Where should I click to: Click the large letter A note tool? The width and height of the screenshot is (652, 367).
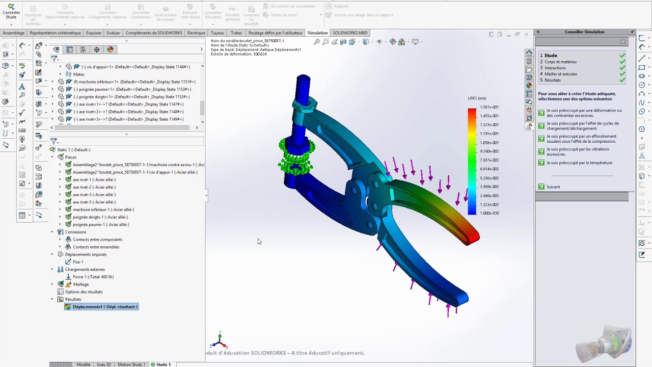click(x=22, y=86)
